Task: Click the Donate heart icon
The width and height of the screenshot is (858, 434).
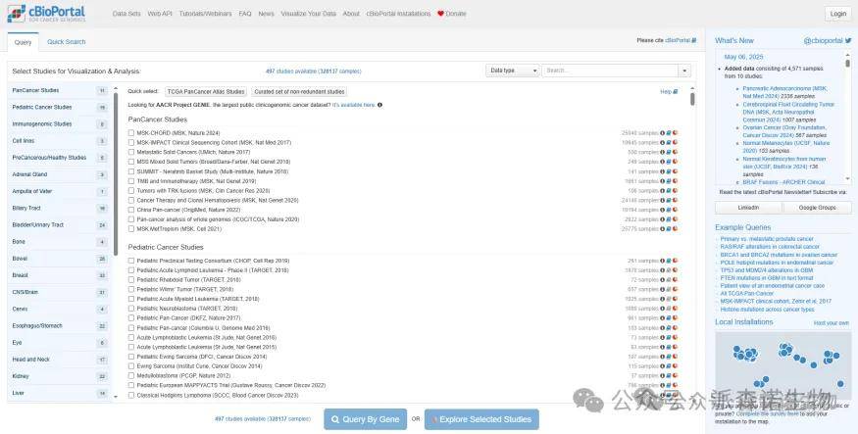Action: click(x=440, y=14)
